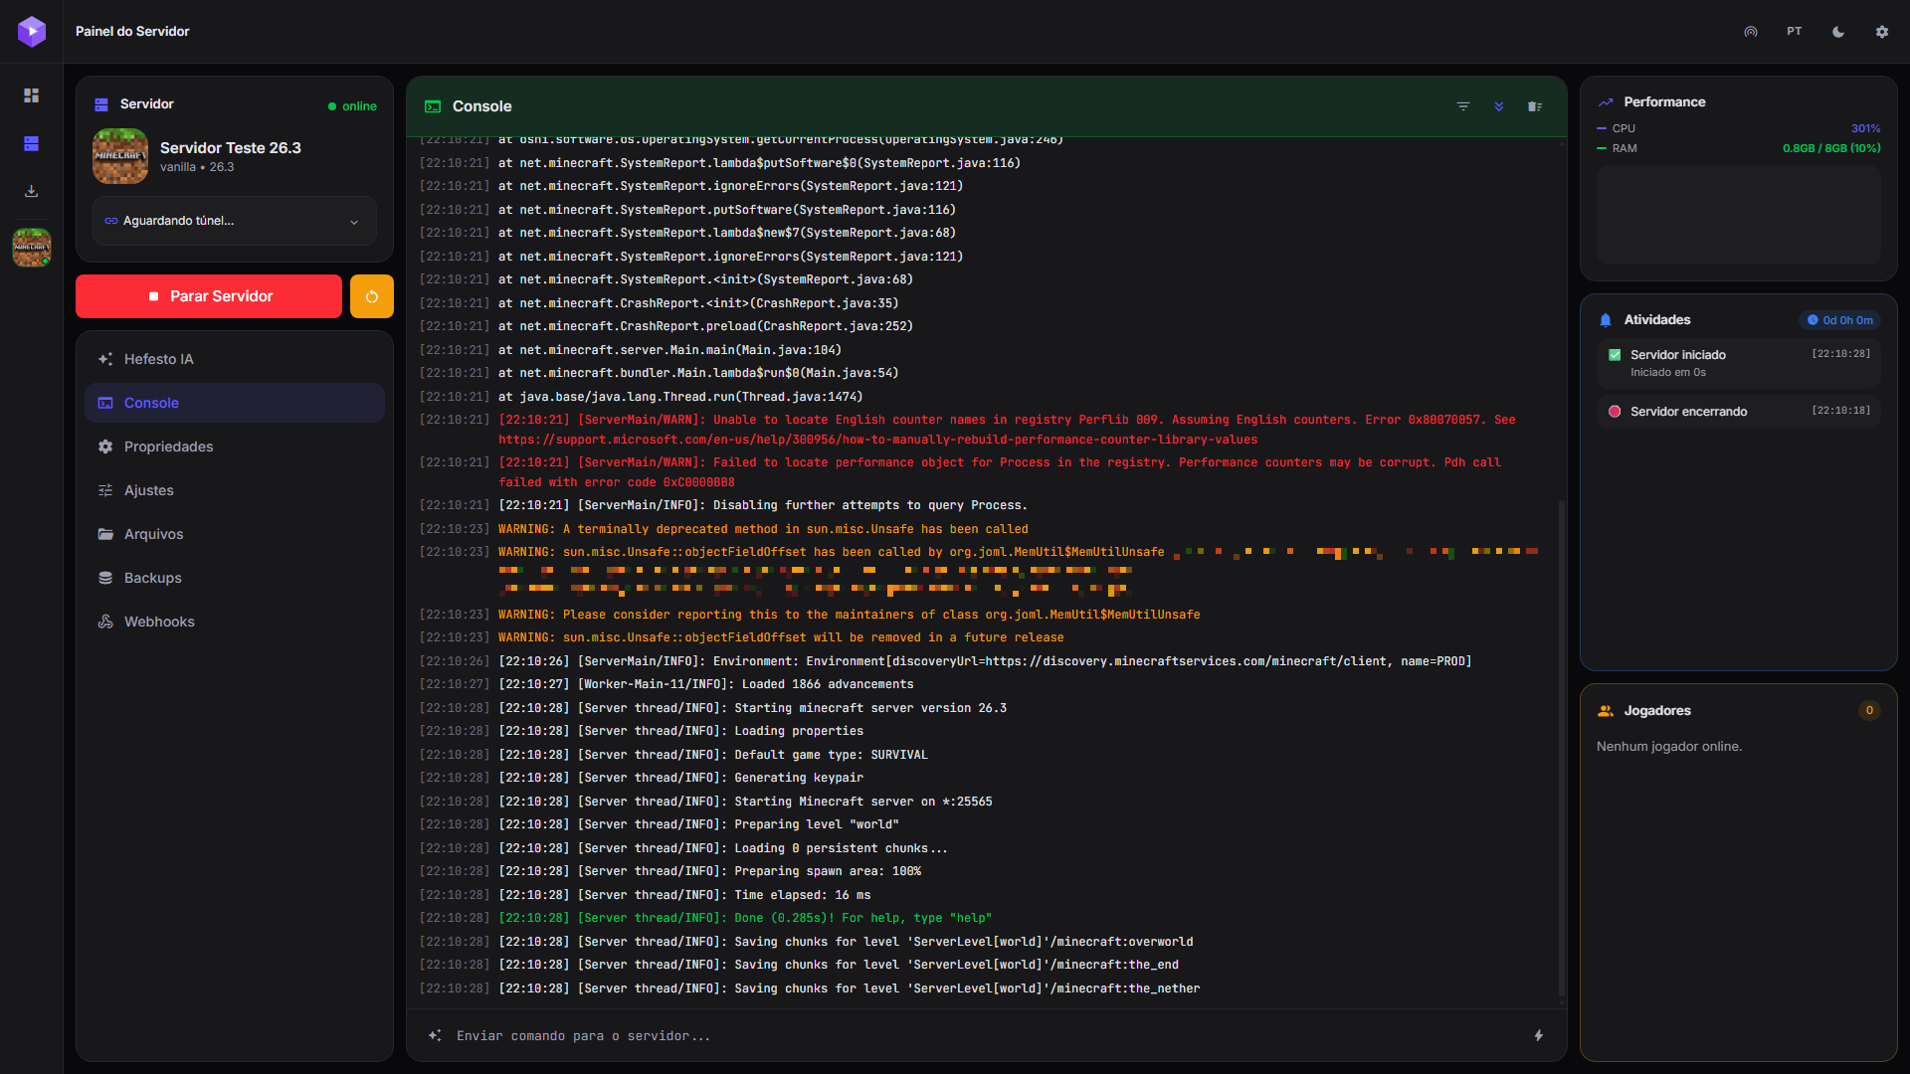Click 'Nenhum jogador online.' text
1910x1074 pixels.
point(1669,747)
